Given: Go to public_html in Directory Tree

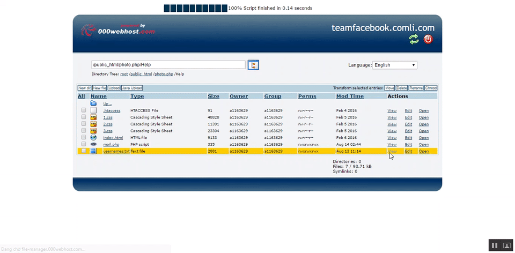Looking at the screenshot, I should [141, 74].
